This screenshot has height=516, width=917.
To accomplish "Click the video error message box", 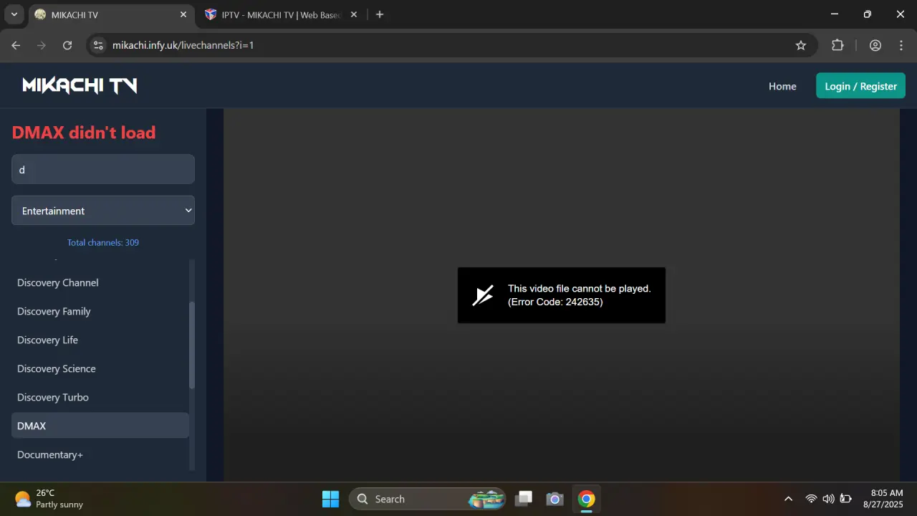I will pos(562,295).
